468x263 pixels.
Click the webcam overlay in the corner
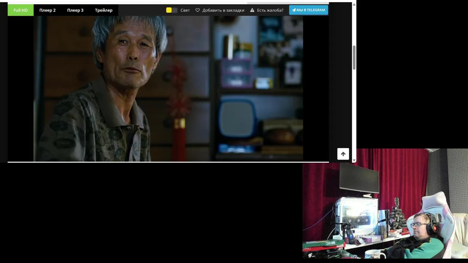(385, 203)
